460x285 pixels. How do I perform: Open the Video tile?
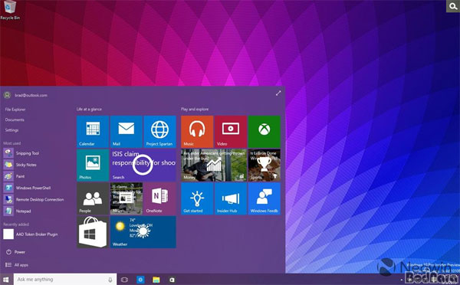pos(231,131)
